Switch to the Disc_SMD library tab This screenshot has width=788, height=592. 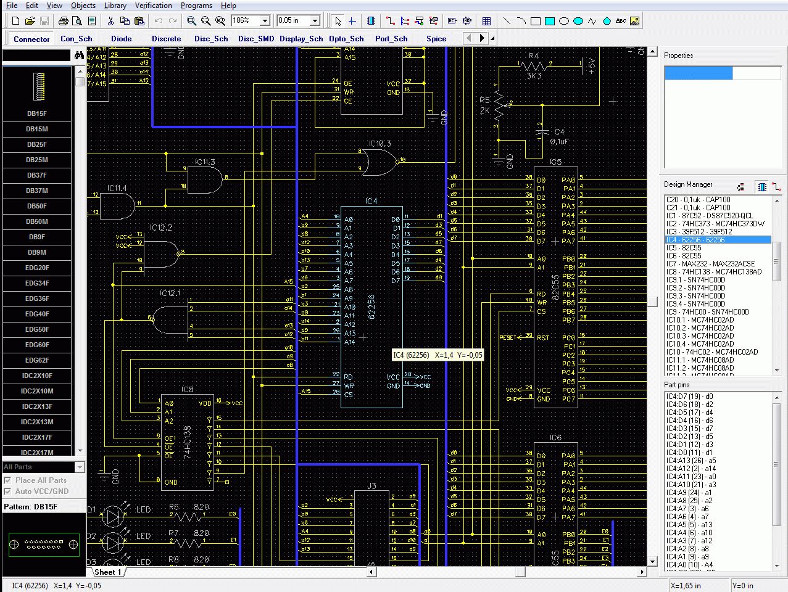tap(256, 38)
